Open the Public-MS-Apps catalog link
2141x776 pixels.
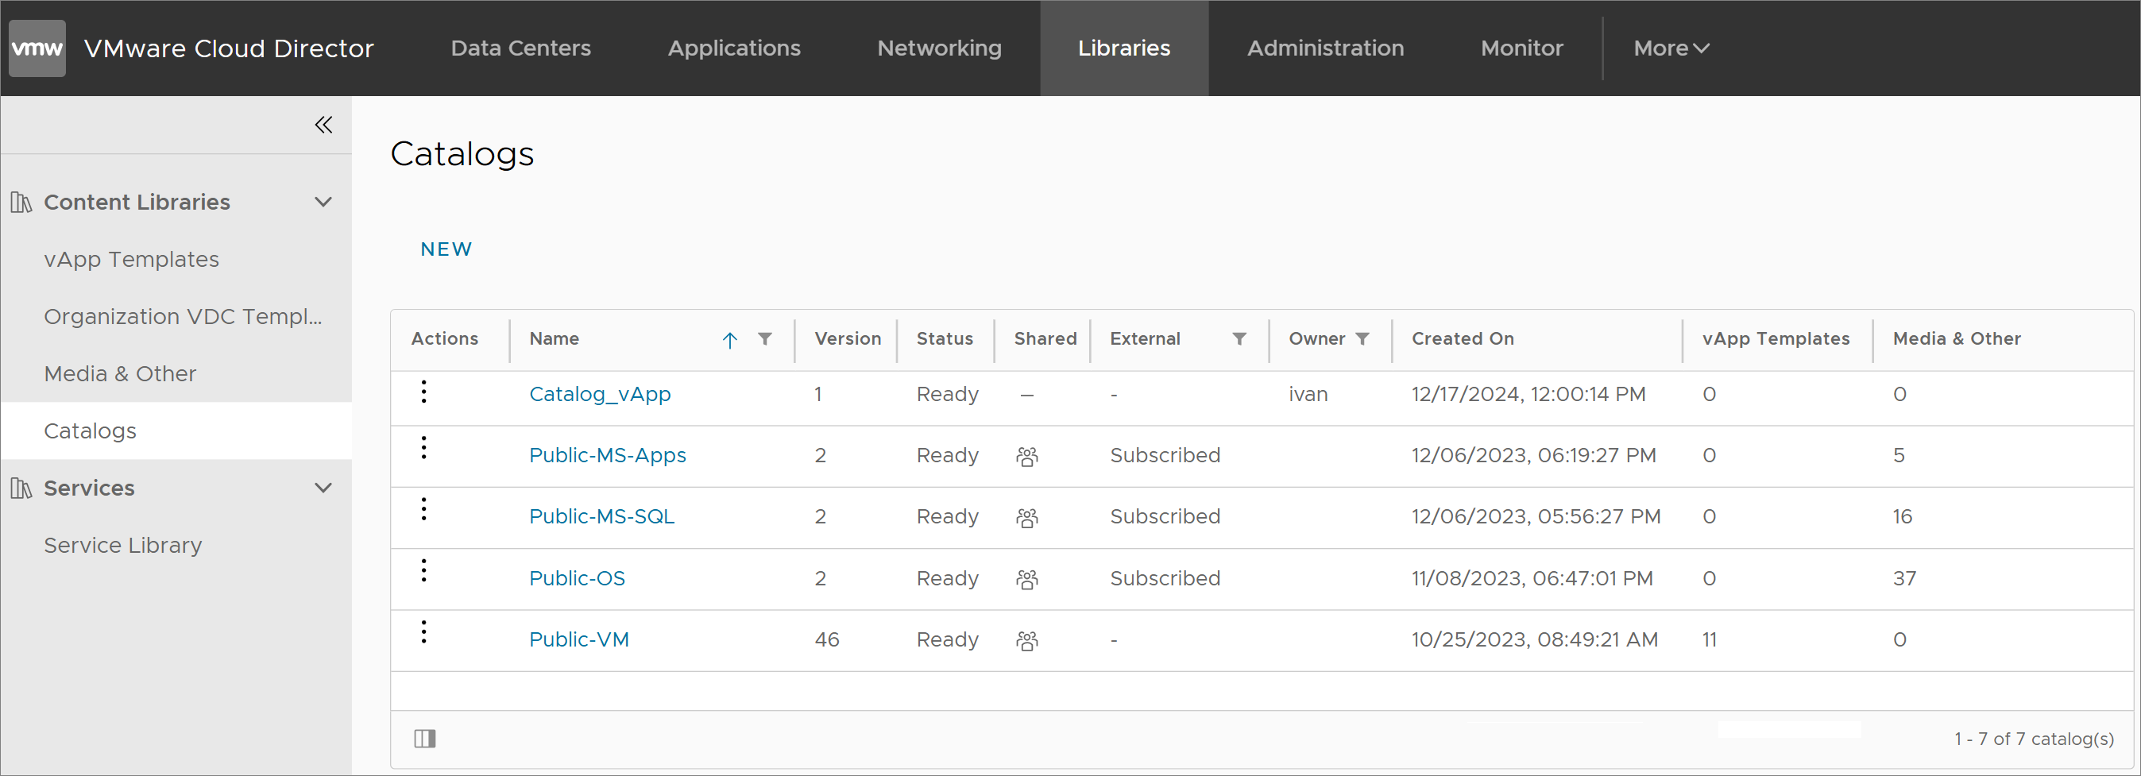pyautogui.click(x=608, y=455)
